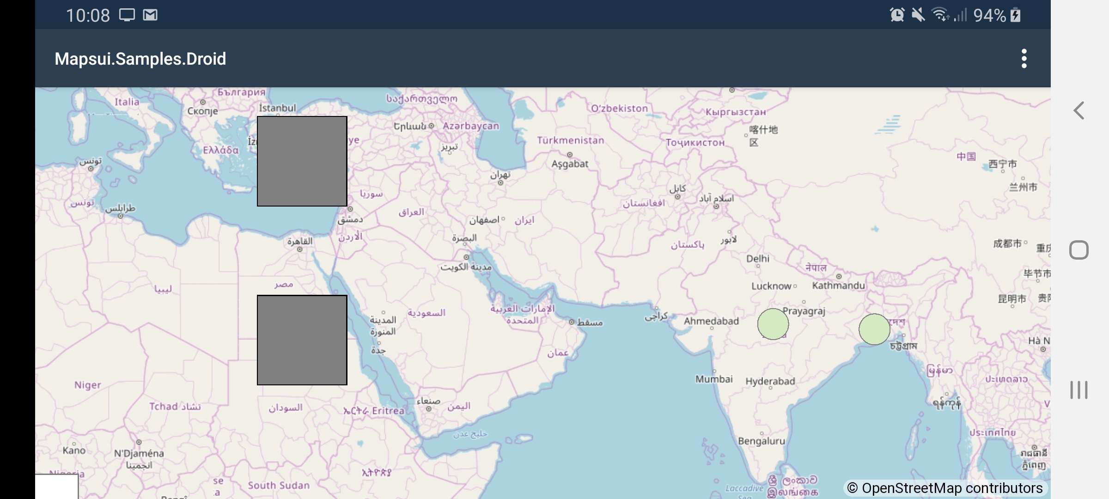Image resolution: width=1109 pixels, height=499 pixels.
Task: Open the three-dot overflow menu
Action: (1024, 59)
